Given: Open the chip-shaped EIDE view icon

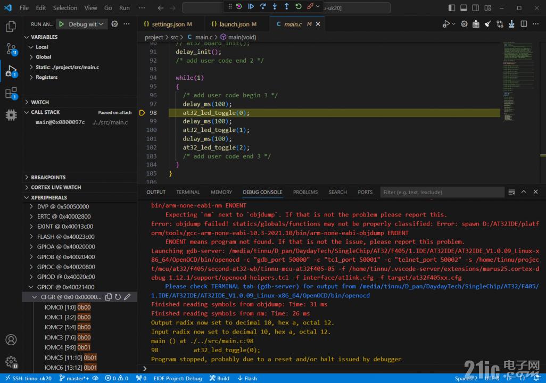Looking at the screenshot, I should point(11,115).
